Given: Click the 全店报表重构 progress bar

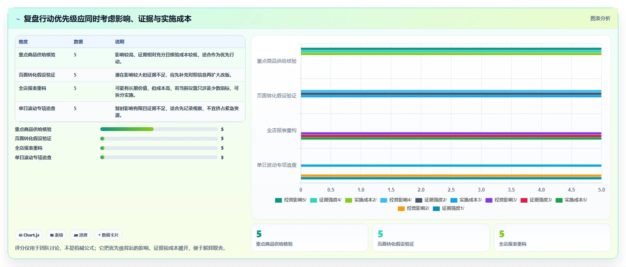Looking at the screenshot, I should [x=159, y=148].
